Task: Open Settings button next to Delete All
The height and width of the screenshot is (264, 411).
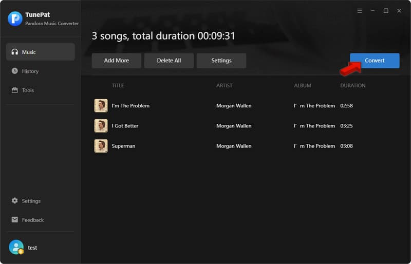Action: click(x=221, y=61)
